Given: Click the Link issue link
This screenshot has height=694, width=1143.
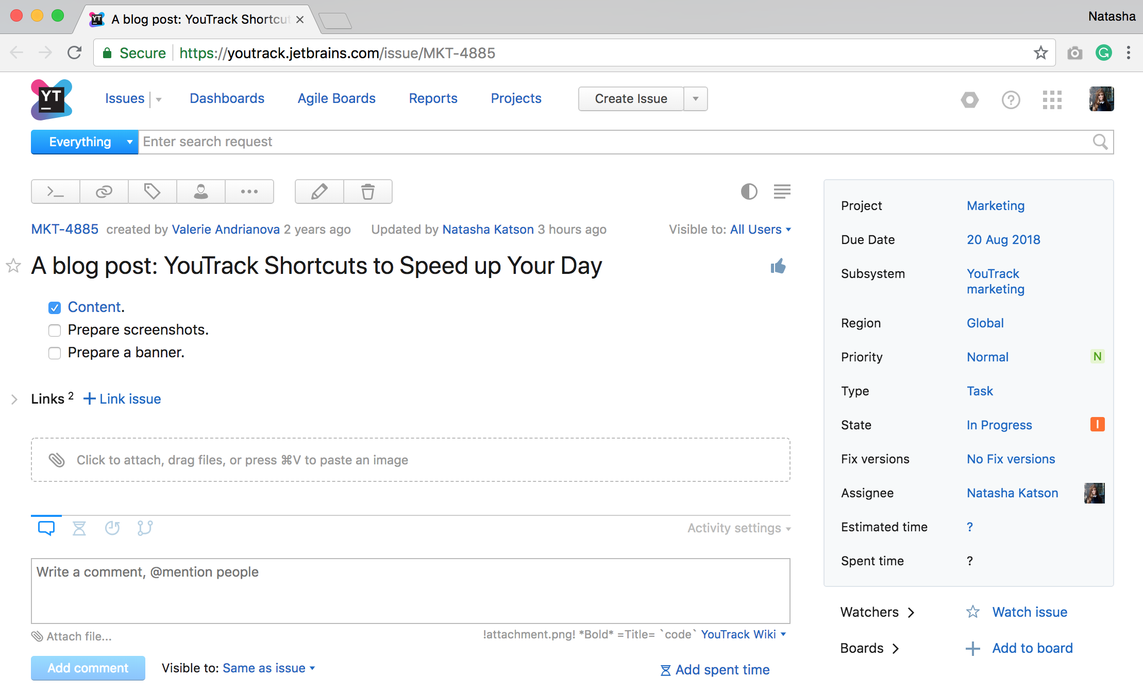Looking at the screenshot, I should 122,399.
